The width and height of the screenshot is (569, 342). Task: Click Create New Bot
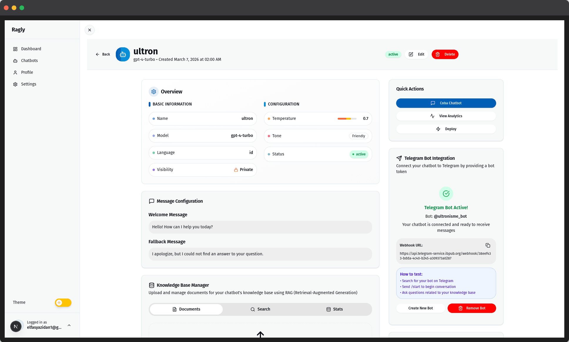pos(421,308)
